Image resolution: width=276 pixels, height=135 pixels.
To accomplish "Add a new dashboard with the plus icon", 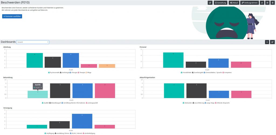I will 267,42.
